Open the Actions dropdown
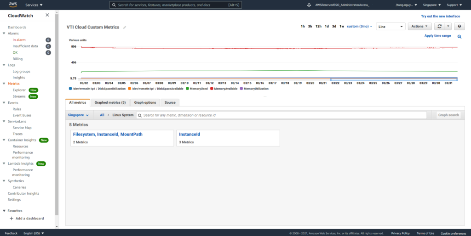This screenshot has width=471, height=236. (x=419, y=26)
